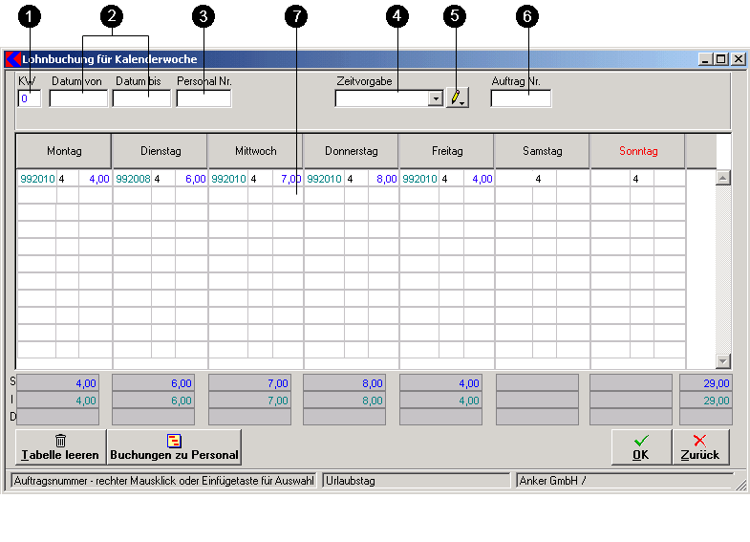This screenshot has height=542, width=750.
Task: Click the Tabelle leeren trash button
Action: [61, 446]
